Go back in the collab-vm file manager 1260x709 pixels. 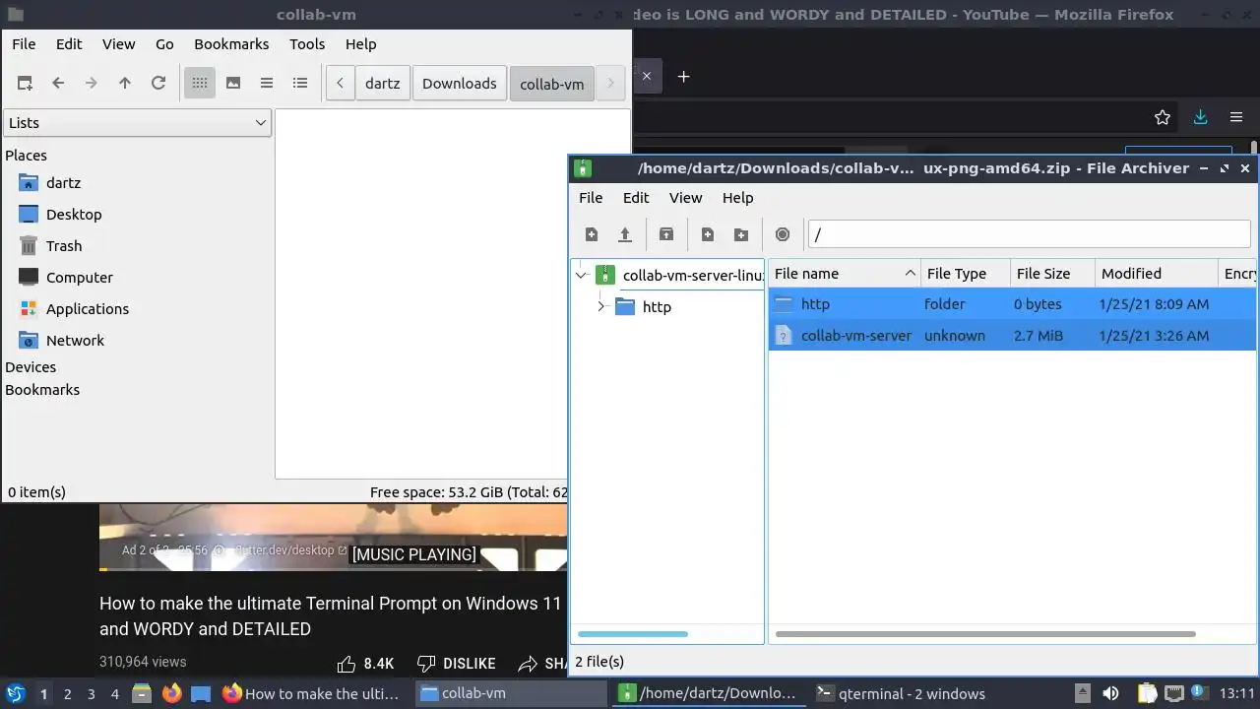[x=58, y=84]
